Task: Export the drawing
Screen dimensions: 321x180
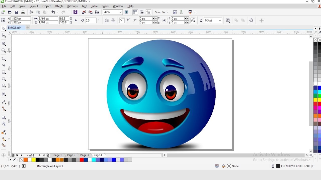Action: [x=91, y=12]
